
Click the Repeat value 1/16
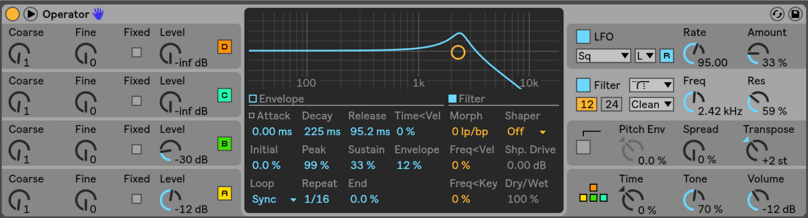316,199
